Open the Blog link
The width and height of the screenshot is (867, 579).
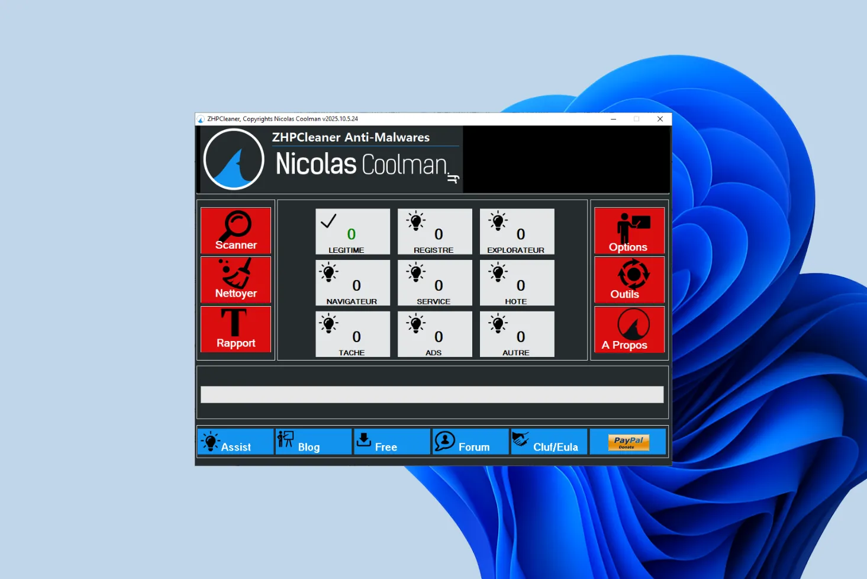(x=314, y=442)
